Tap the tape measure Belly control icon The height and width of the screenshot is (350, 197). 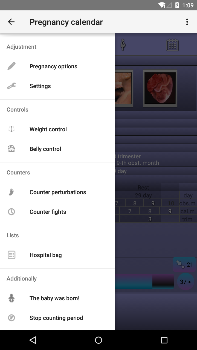click(11, 149)
